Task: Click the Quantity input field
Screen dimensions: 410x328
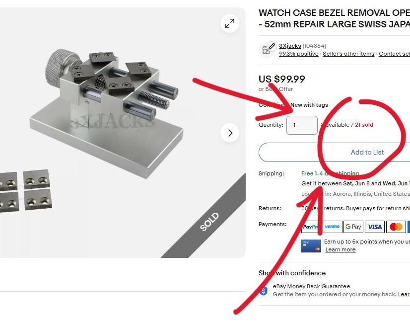Action: click(302, 125)
